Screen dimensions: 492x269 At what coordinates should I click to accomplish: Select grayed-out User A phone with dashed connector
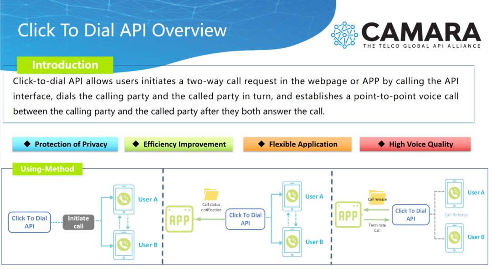(x=454, y=193)
